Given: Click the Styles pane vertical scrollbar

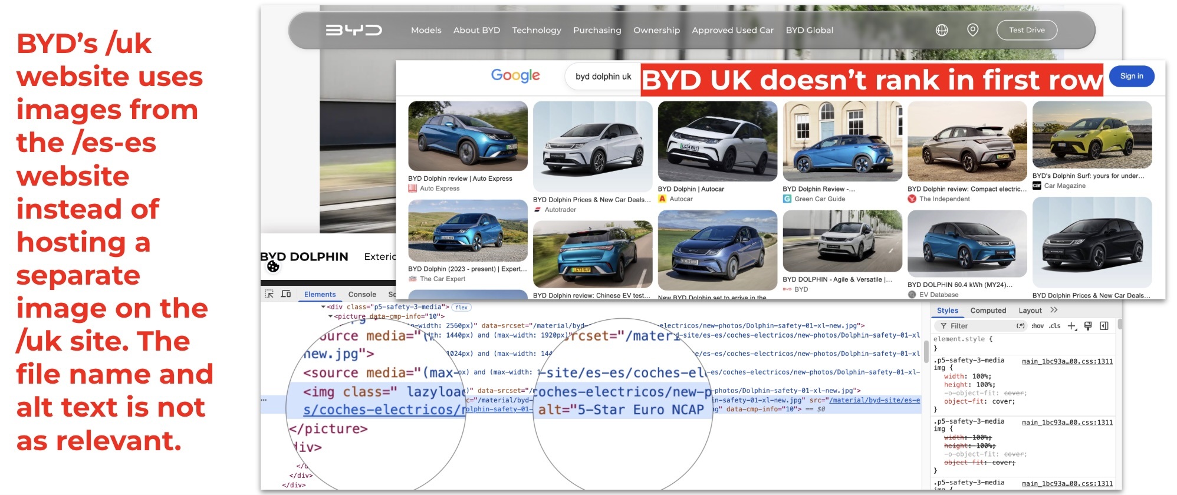Looking at the screenshot, I should (1119, 325).
